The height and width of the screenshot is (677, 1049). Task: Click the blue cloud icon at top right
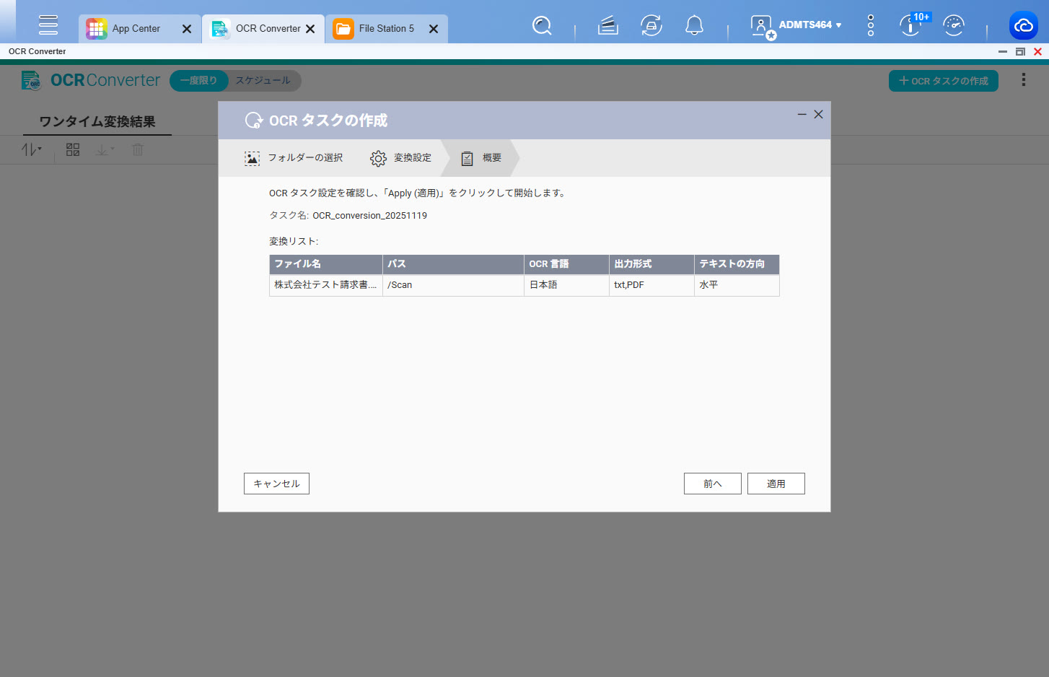1023,26
